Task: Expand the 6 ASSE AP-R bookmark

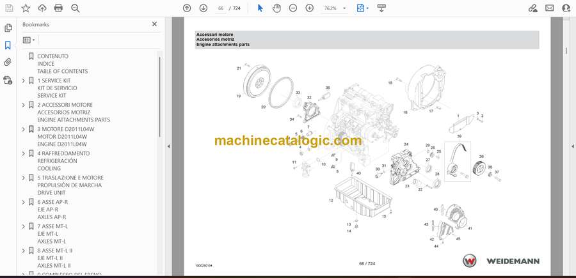Action: point(24,202)
